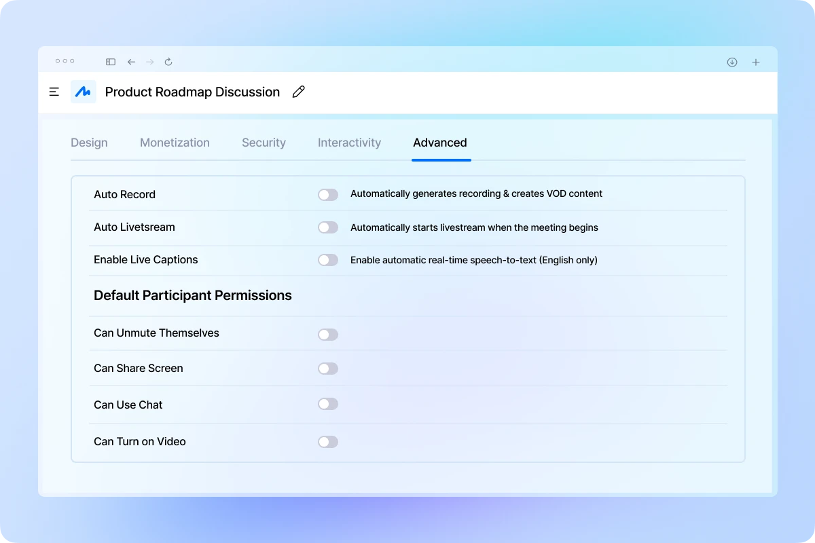815x543 pixels.
Task: Turn on Can Turn on Video toggle
Action: coord(328,442)
